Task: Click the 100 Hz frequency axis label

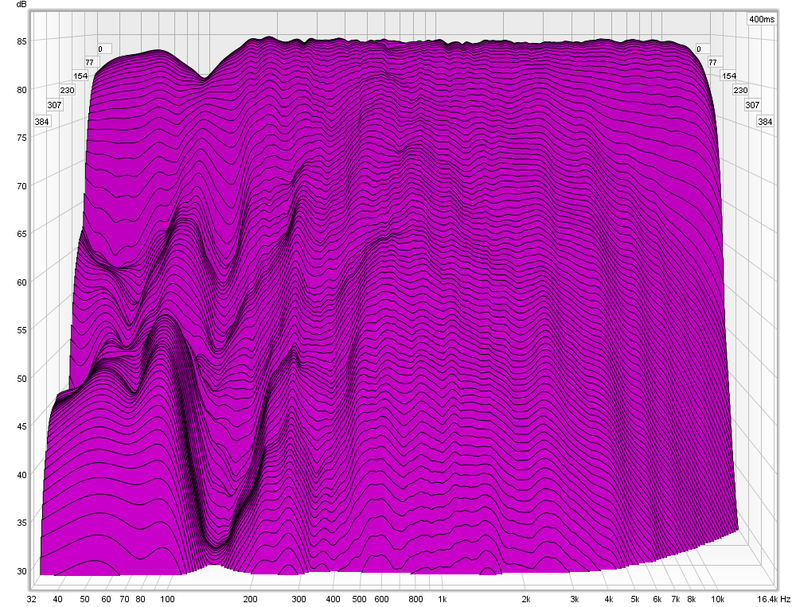Action: (167, 599)
